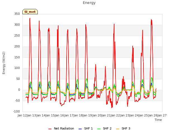The height and width of the screenshot is (134, 179).
Task: Click the Jan 19 x-axis tick label
Action: [x=87, y=115]
